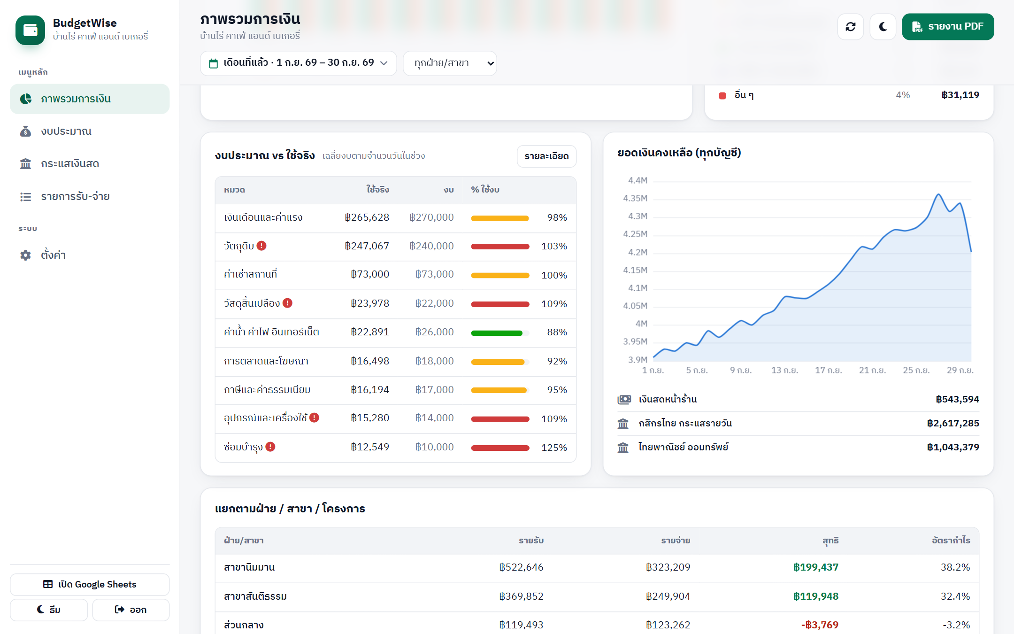Open รายการรับ-จ่าย menu item
This screenshot has width=1014, height=634.
tap(90, 196)
